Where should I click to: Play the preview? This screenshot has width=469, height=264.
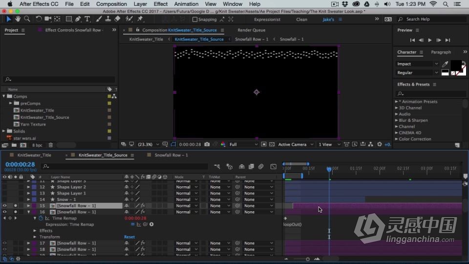tap(430, 40)
